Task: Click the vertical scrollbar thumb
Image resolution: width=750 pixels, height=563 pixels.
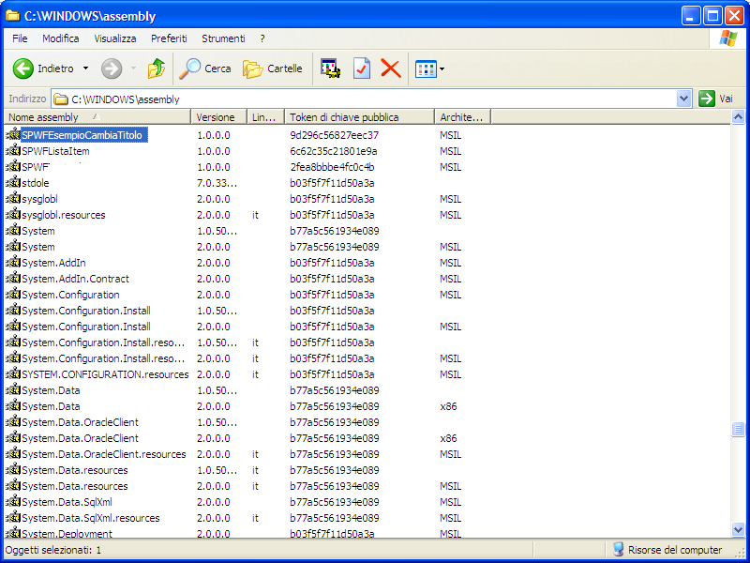Action: [738, 429]
